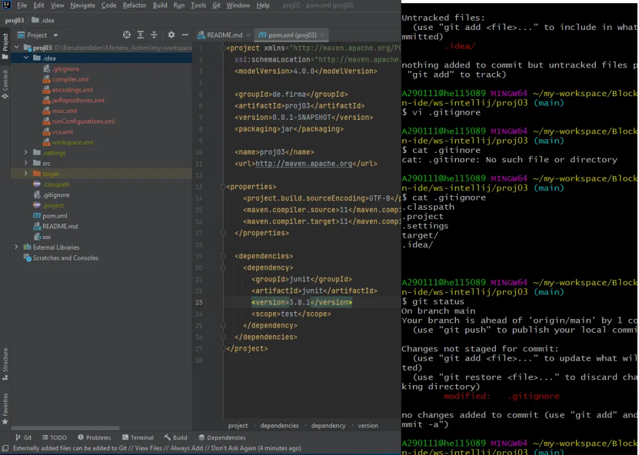Open the Git menu
The image size is (639, 455).
pos(216,5)
